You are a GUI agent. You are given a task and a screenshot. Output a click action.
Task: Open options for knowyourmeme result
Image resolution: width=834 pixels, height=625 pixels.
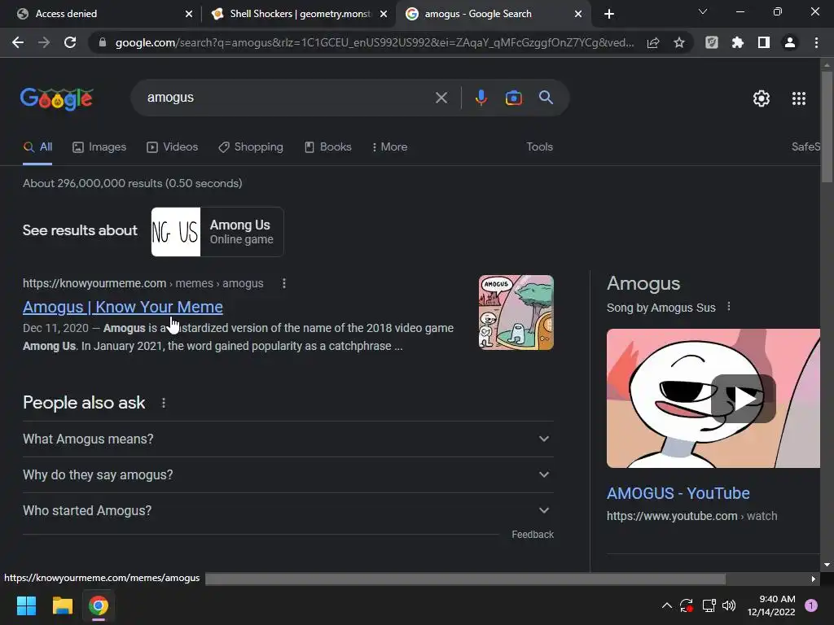coord(284,283)
